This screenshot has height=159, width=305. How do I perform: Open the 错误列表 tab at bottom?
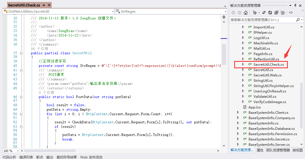[26, 157]
